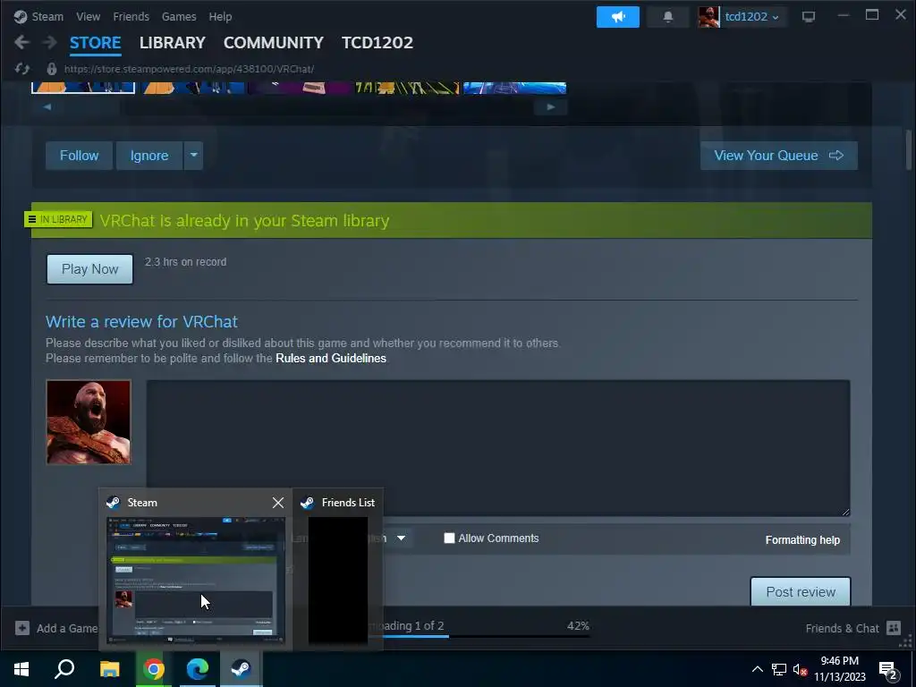This screenshot has width=916, height=687.
Task: Enable the Allow Comments checkbox
Action: 449,538
